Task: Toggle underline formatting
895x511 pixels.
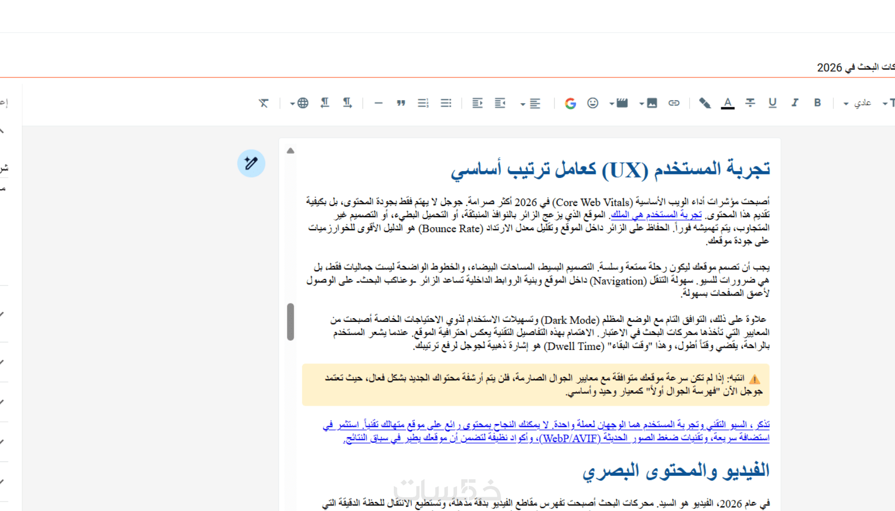Action: (772, 103)
